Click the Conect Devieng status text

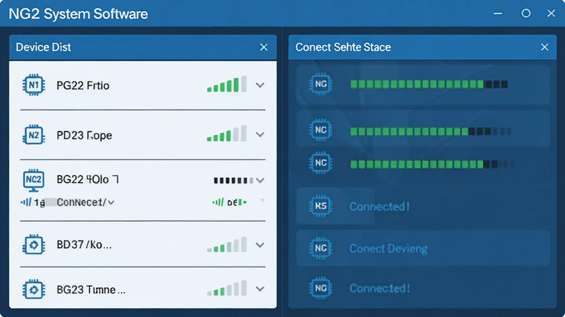coord(388,249)
